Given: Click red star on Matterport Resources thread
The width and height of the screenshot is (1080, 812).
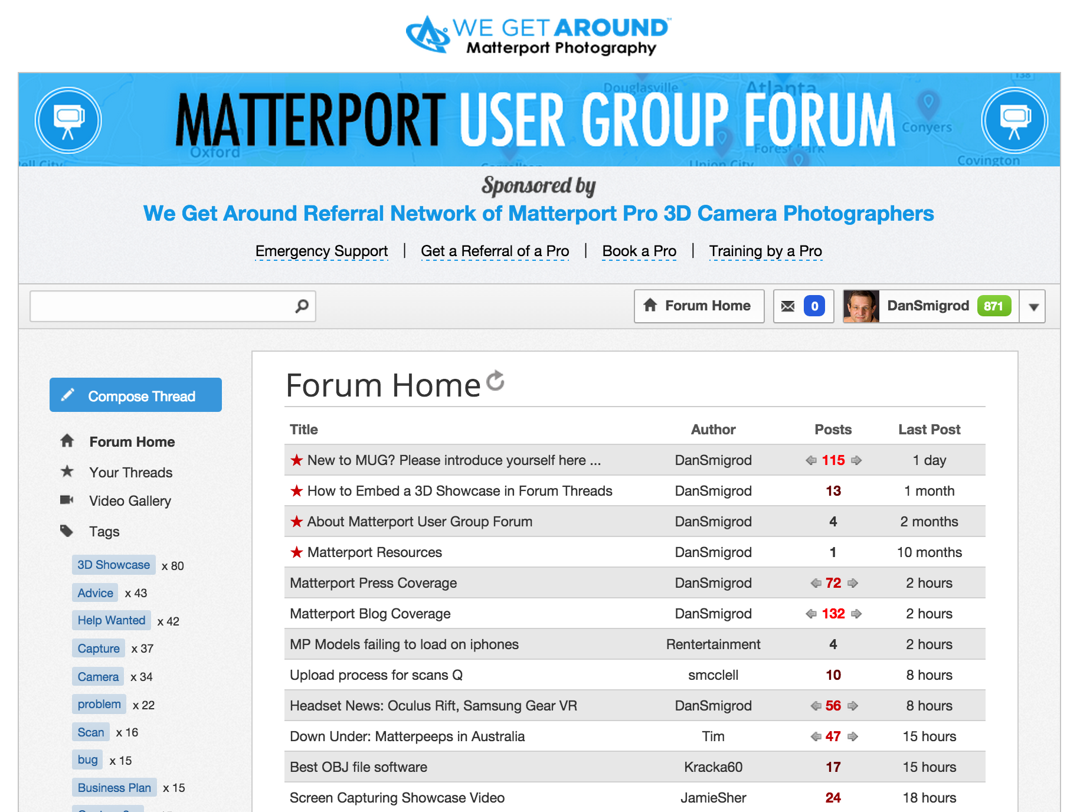Looking at the screenshot, I should tap(297, 552).
